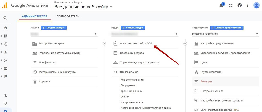Click the Создать аккаунт button
Image resolution: width=262 pixels, height=112 pixels.
(x=54, y=28)
